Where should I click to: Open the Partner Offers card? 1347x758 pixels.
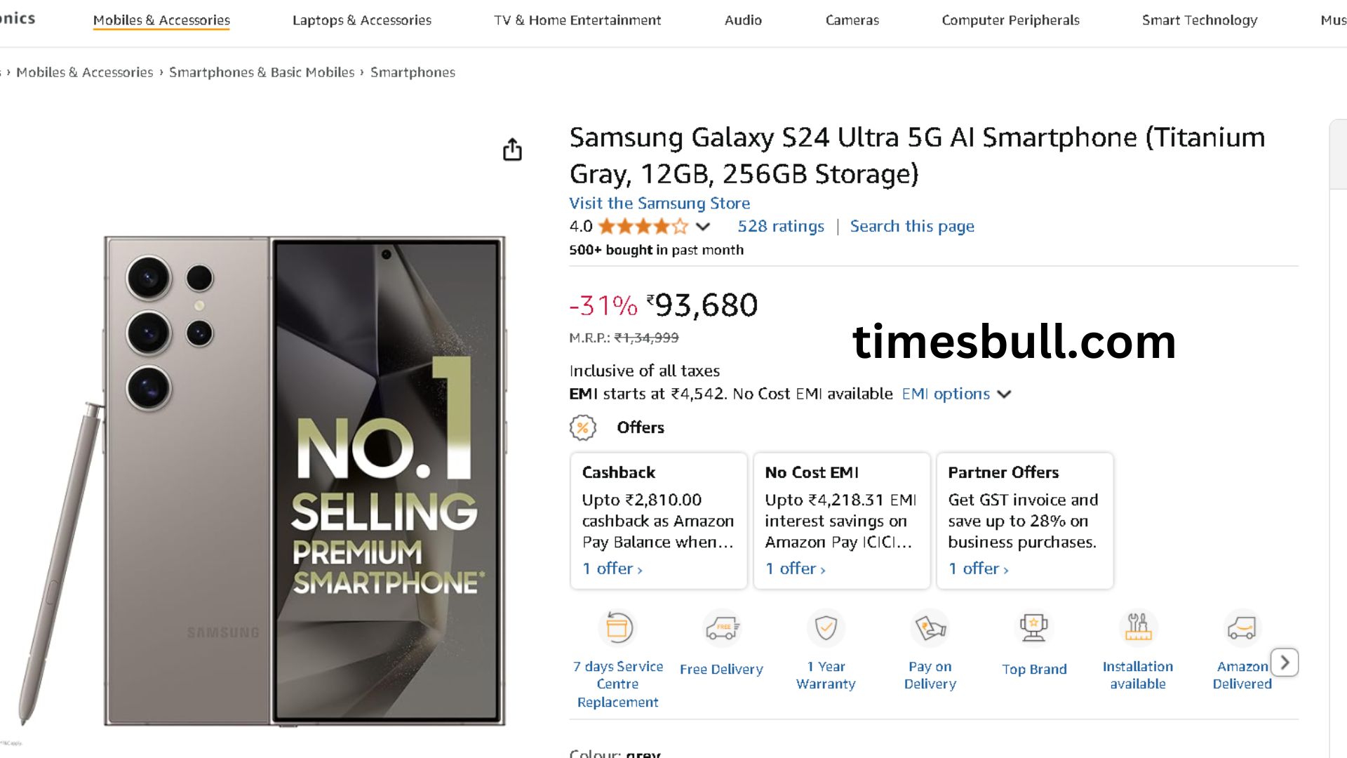(1024, 520)
